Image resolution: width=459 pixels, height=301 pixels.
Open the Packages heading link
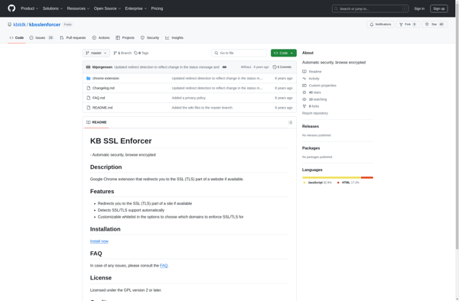[311, 148]
